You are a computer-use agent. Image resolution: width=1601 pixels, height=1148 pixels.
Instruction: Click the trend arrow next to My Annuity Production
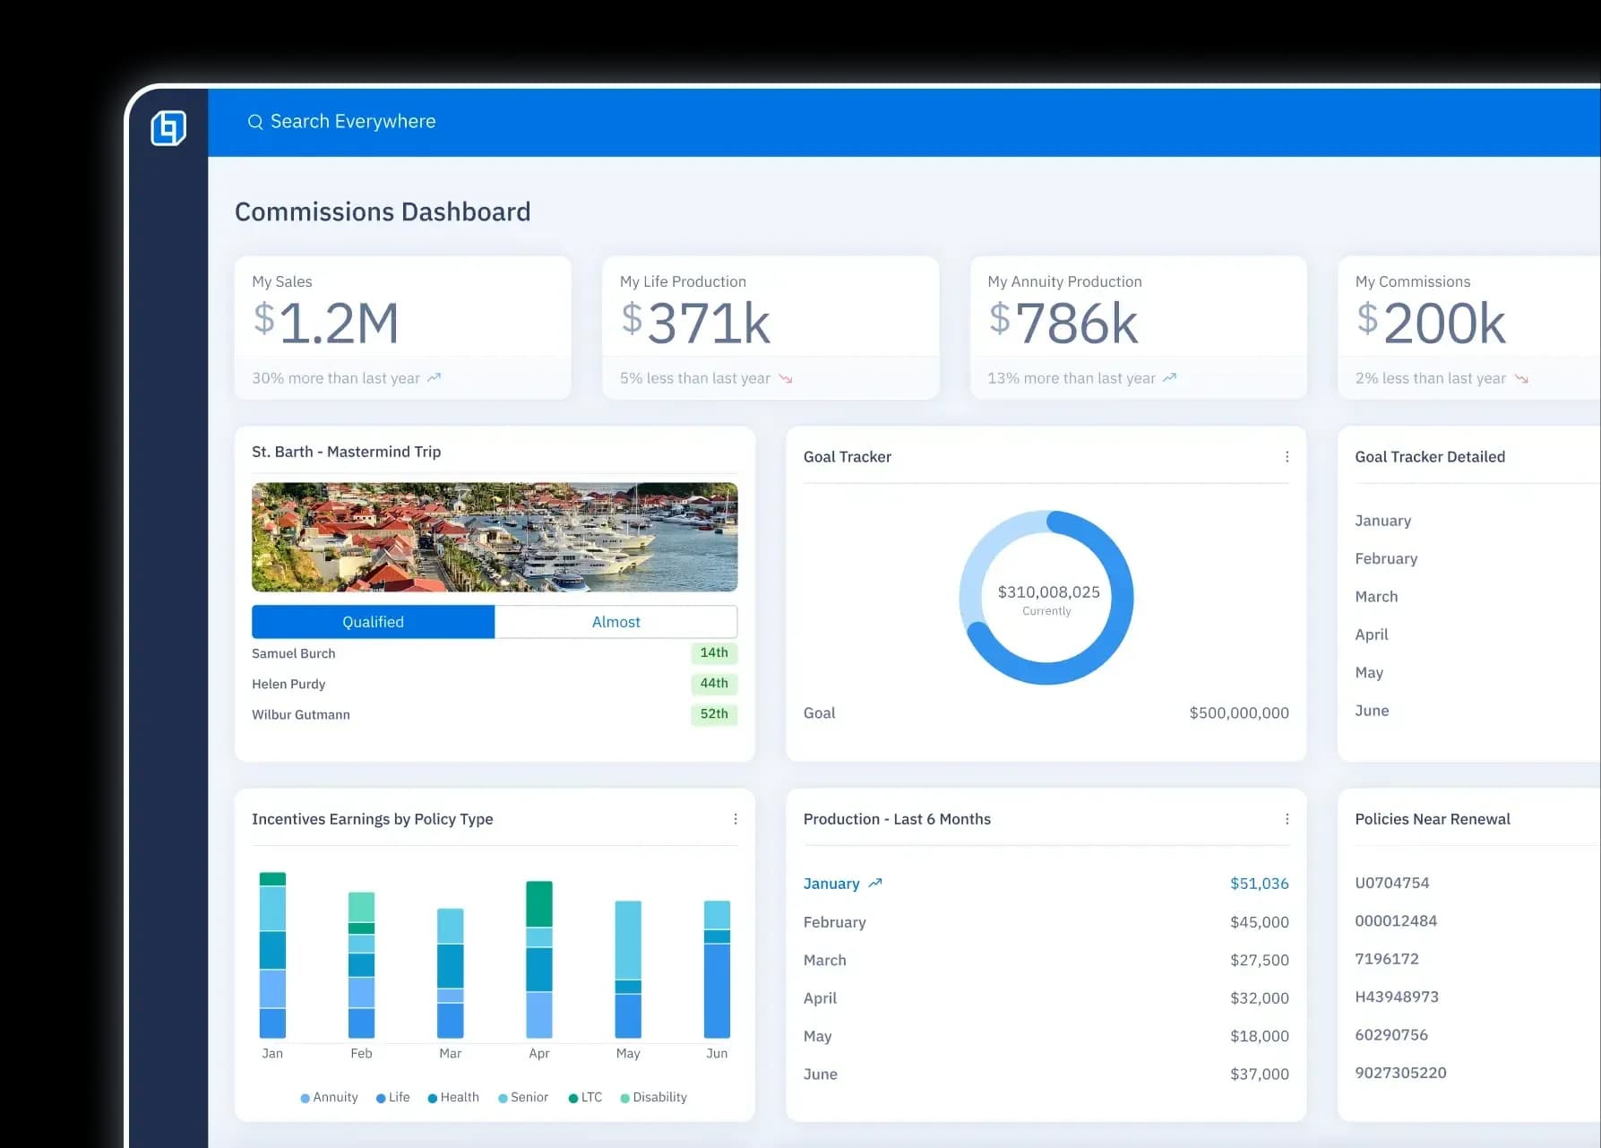pos(1169,377)
